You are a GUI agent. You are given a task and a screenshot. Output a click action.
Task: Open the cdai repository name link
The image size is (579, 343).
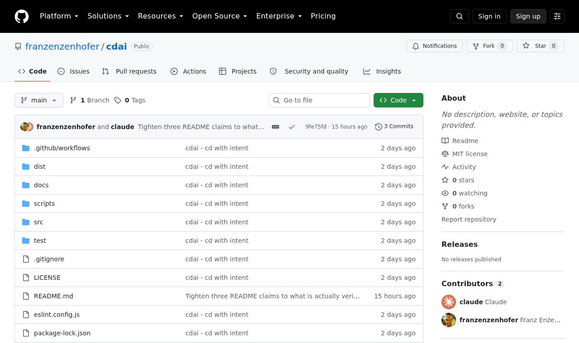pos(116,46)
